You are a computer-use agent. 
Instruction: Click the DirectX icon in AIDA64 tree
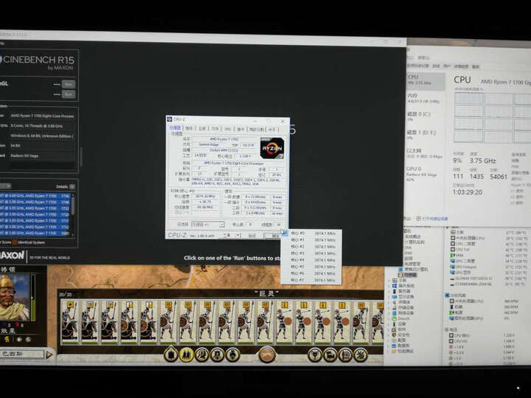coord(395,318)
